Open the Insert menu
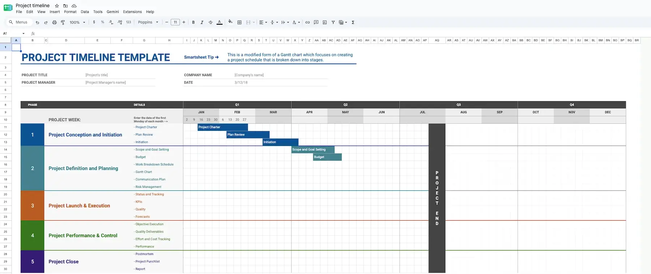This screenshot has width=651, height=274. pyautogui.click(x=55, y=12)
